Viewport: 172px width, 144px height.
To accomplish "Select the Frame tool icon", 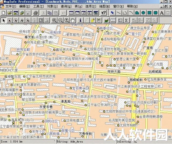I will 168,13.
